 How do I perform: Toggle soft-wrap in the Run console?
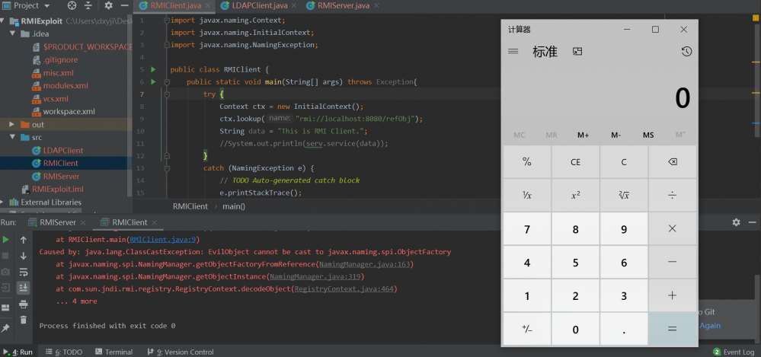pos(24,271)
